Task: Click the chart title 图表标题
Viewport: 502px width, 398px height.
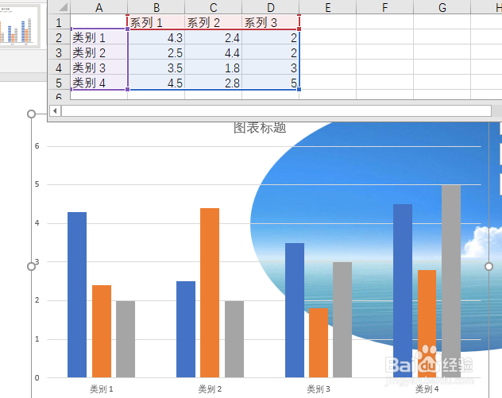Action: [260, 127]
